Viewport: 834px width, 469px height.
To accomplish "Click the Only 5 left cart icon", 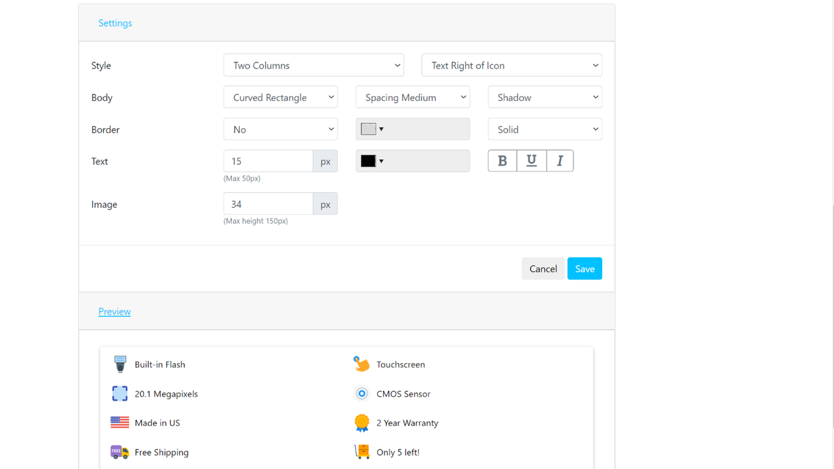I will tap(362, 451).
